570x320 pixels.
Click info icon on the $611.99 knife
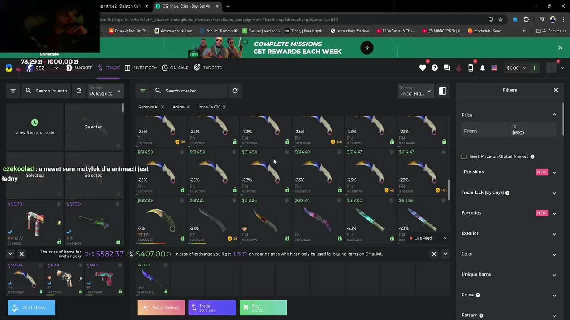point(443,200)
